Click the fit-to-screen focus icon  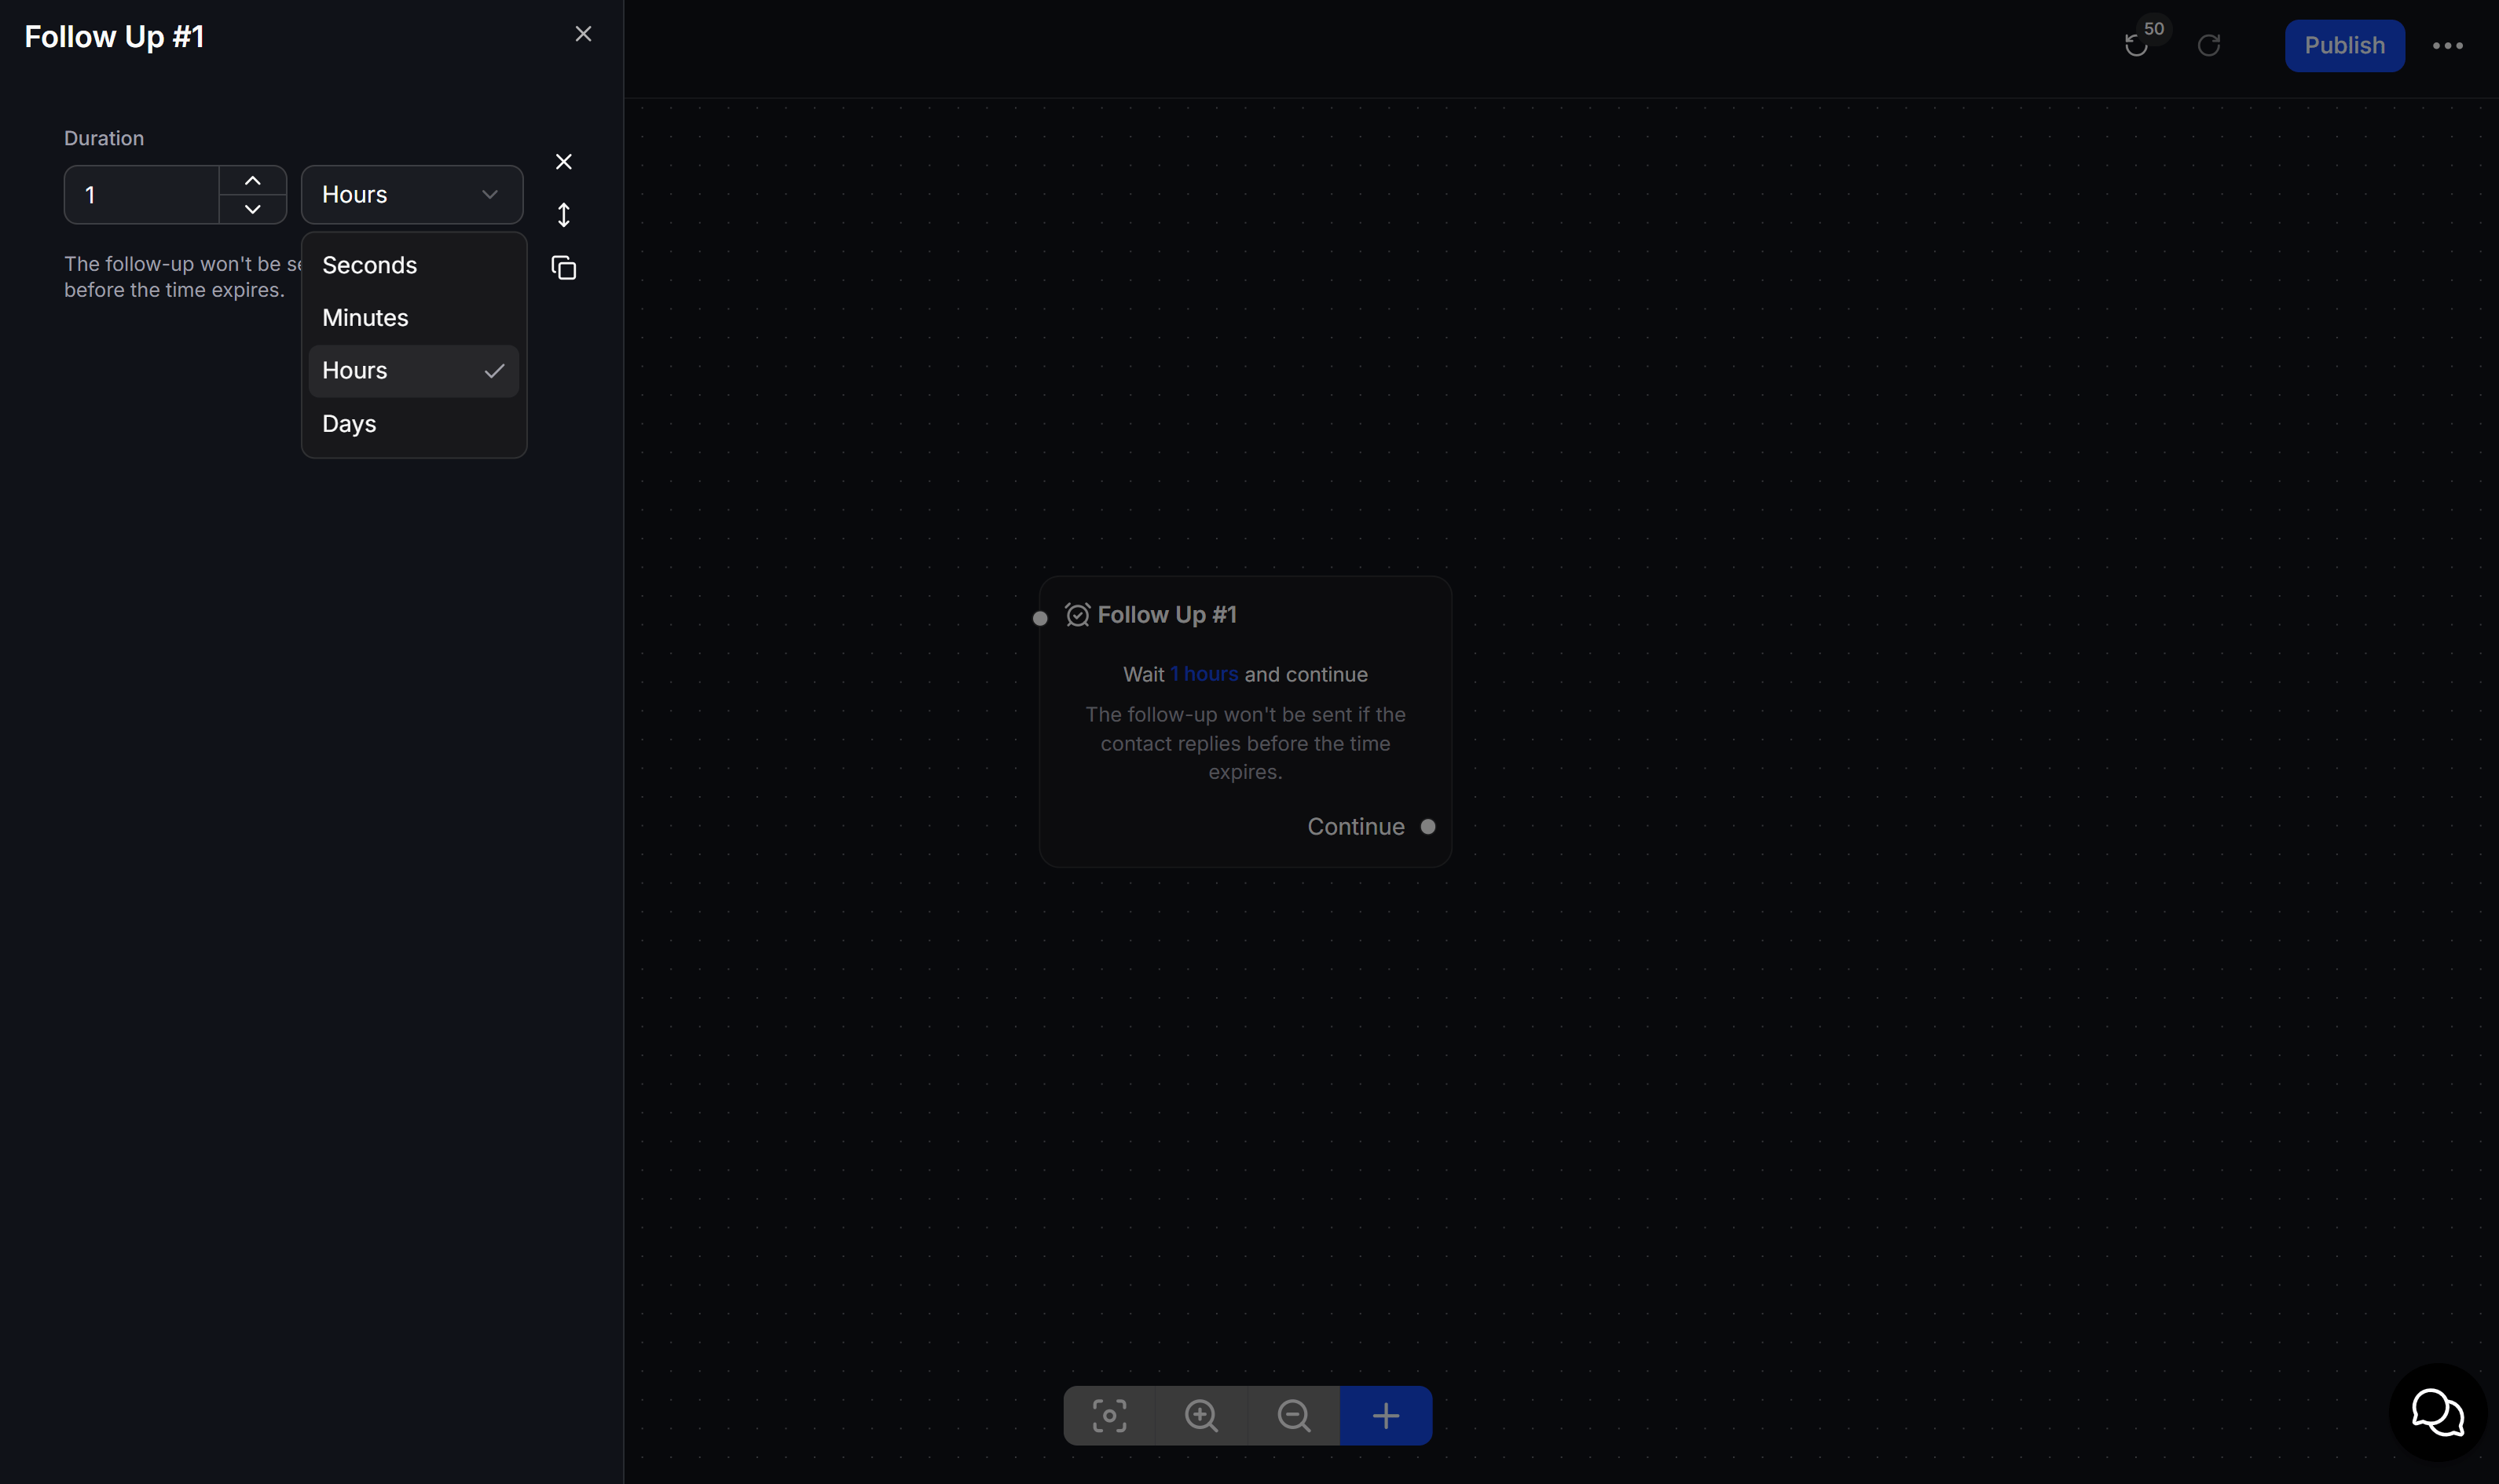pos(1109,1415)
